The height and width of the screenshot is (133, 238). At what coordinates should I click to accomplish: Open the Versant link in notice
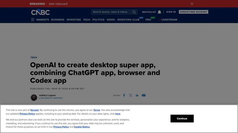pyautogui.click(x=35, y=110)
